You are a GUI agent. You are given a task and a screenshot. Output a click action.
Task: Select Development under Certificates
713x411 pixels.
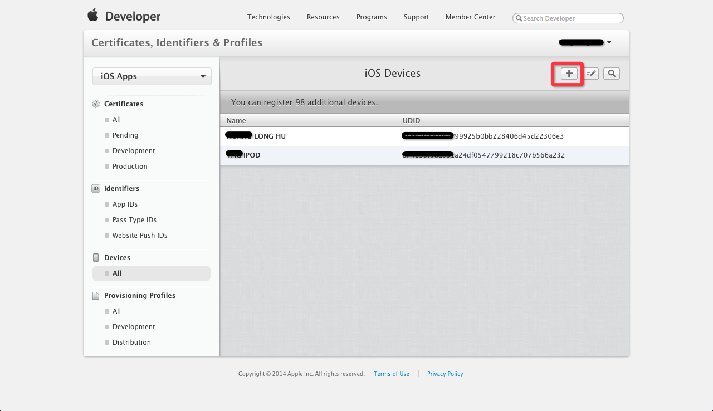click(134, 151)
